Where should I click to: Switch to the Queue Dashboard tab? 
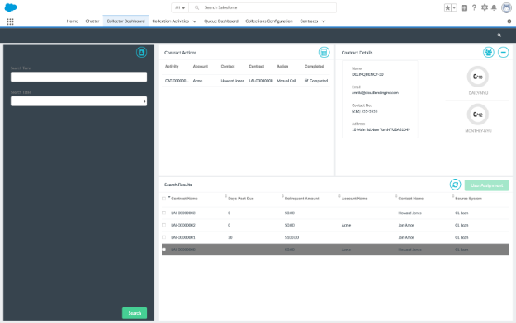tap(221, 21)
